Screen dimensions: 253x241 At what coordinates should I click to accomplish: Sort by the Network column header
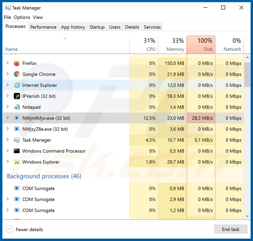point(230,45)
